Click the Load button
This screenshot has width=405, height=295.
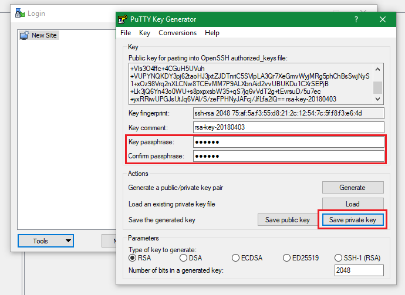353,204
